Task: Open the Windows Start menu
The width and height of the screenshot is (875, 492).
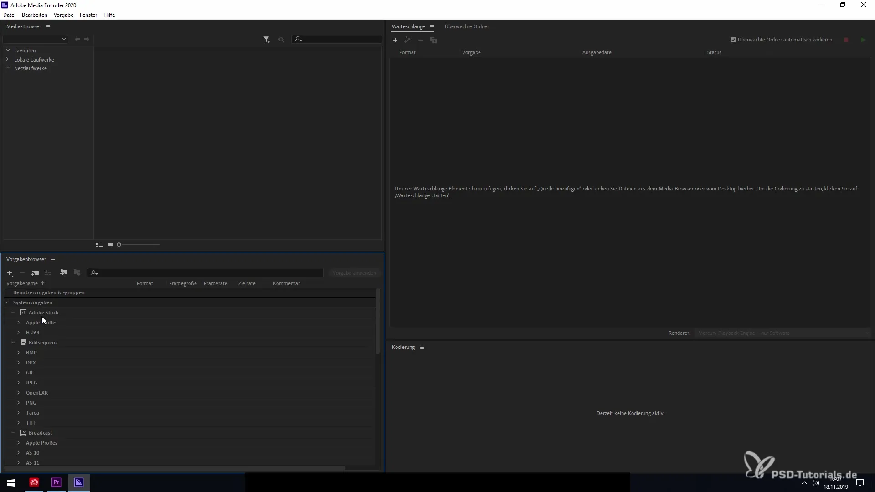Action: [11, 482]
